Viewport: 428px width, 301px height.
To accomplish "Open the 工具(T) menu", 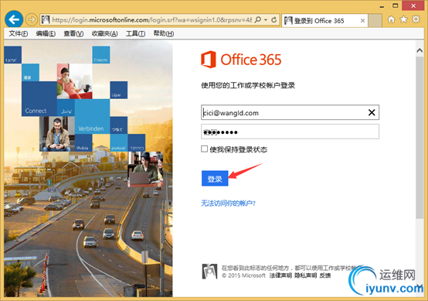I will tap(135, 33).
